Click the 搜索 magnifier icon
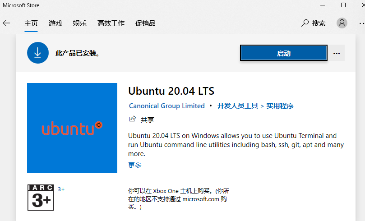The width and height of the screenshot is (365, 221). click(305, 23)
